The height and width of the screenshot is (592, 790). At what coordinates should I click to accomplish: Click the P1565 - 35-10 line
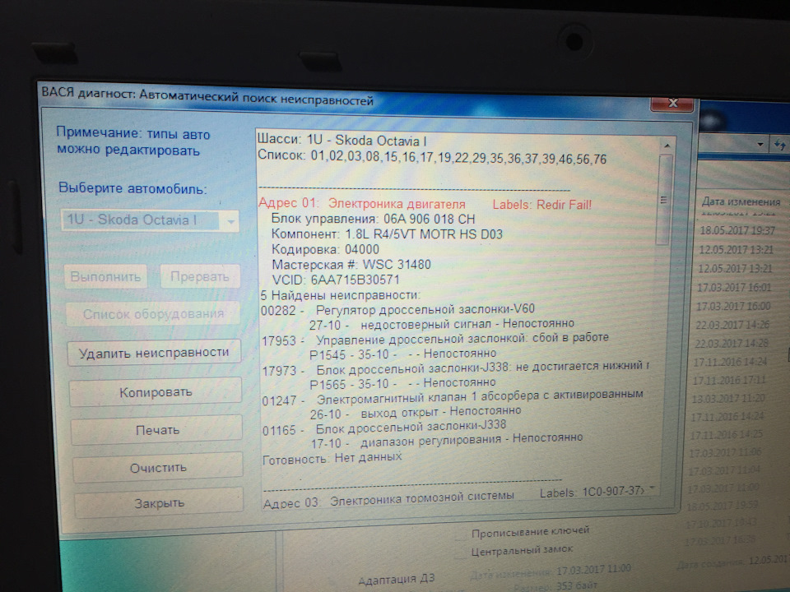pos(402,384)
